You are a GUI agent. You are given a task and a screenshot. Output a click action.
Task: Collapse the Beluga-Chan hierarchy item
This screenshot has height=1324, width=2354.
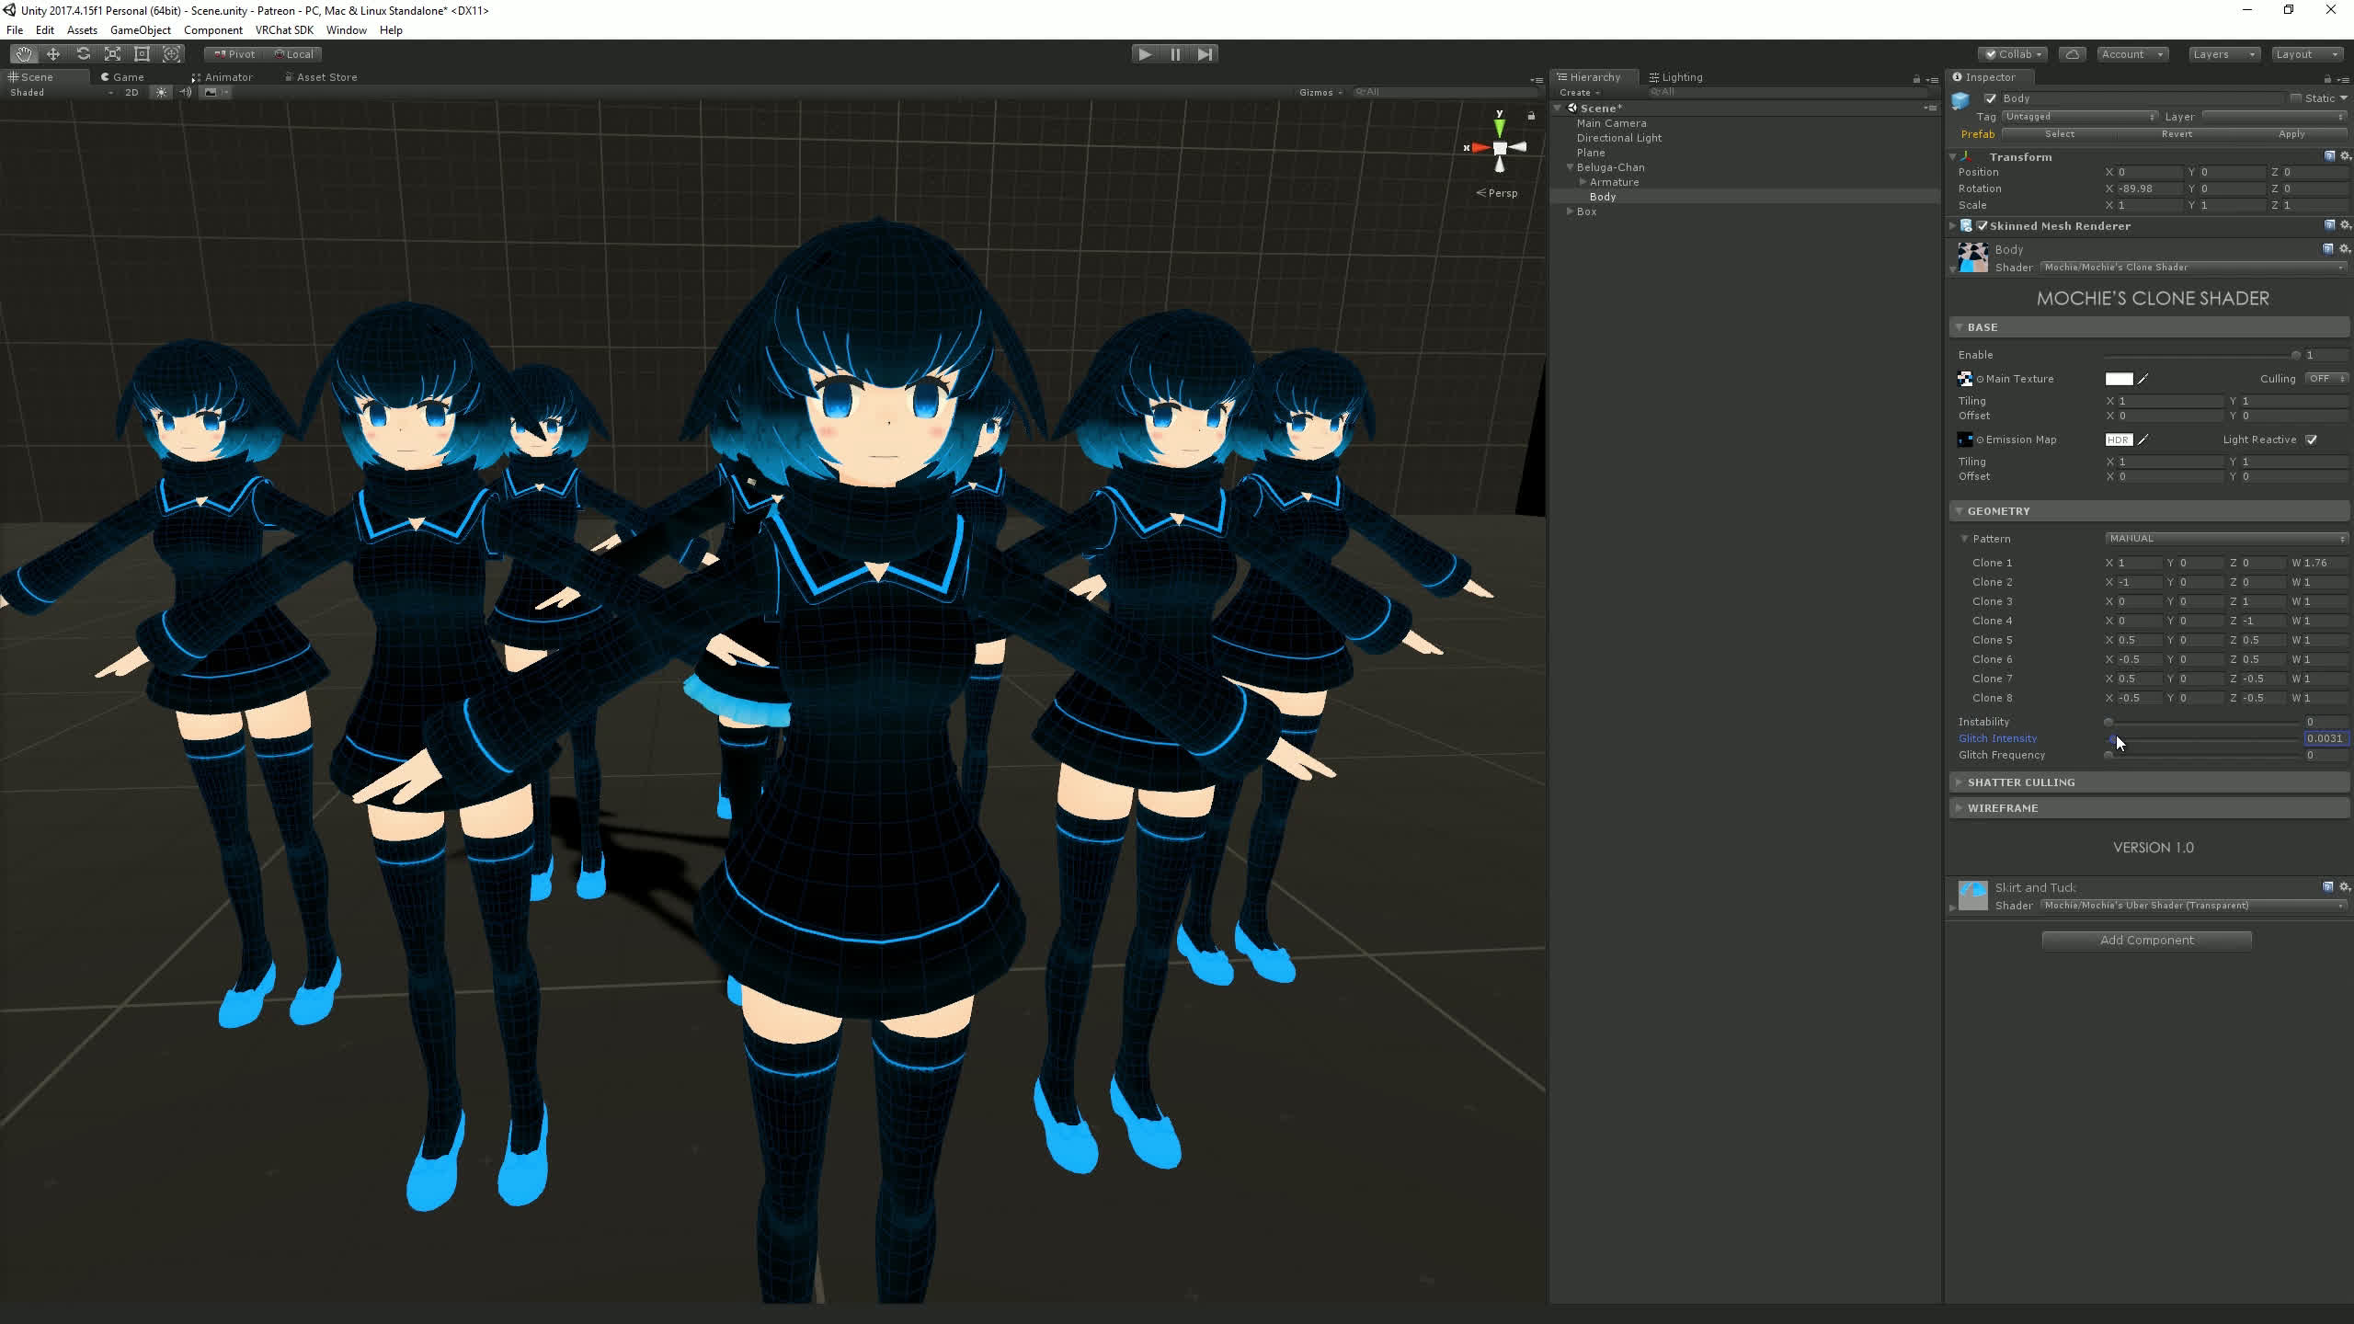point(1570,166)
